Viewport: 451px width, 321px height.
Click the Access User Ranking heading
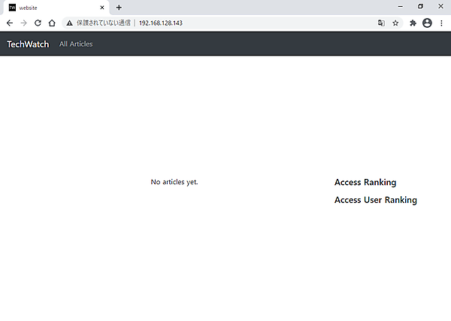pos(375,200)
